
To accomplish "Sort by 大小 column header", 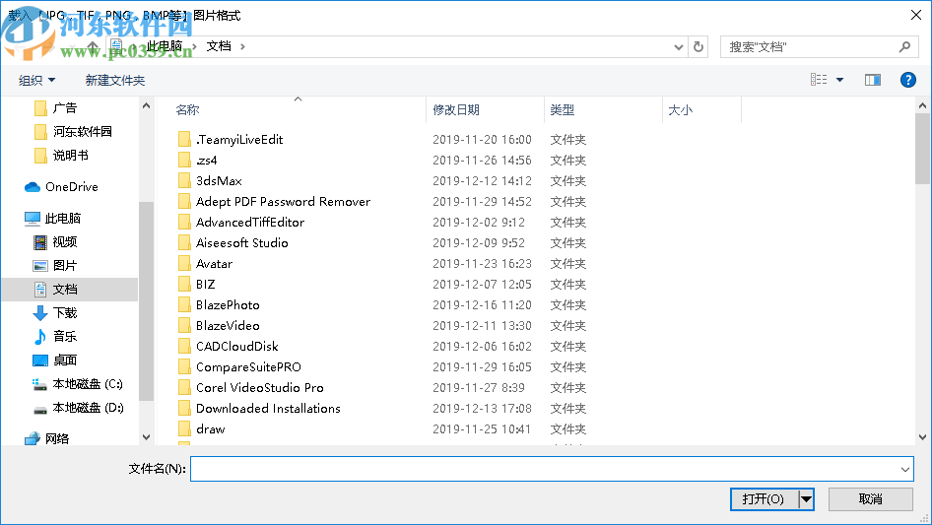I will point(681,110).
